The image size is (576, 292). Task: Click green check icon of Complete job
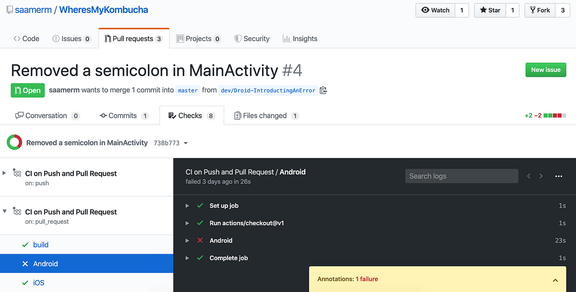point(200,258)
